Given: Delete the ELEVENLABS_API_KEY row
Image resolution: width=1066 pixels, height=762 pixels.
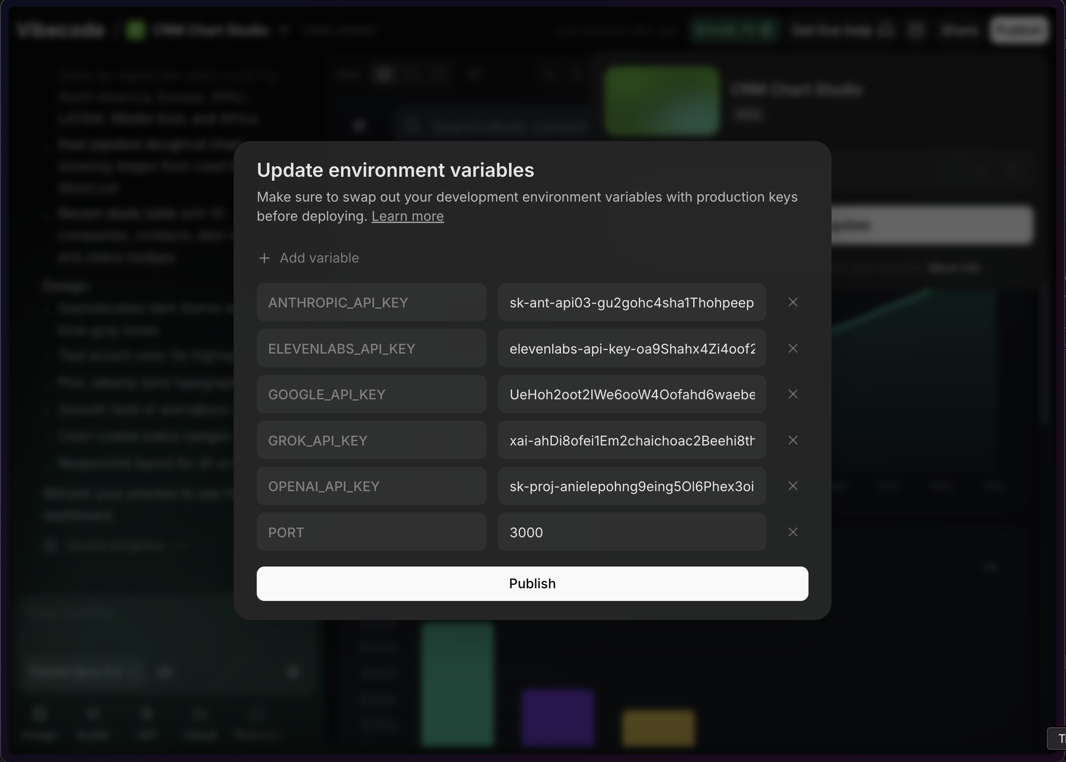Looking at the screenshot, I should tap(793, 348).
